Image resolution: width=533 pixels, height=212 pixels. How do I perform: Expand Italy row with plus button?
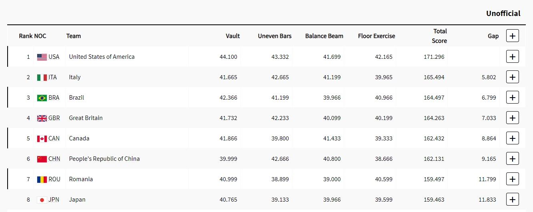(x=513, y=77)
